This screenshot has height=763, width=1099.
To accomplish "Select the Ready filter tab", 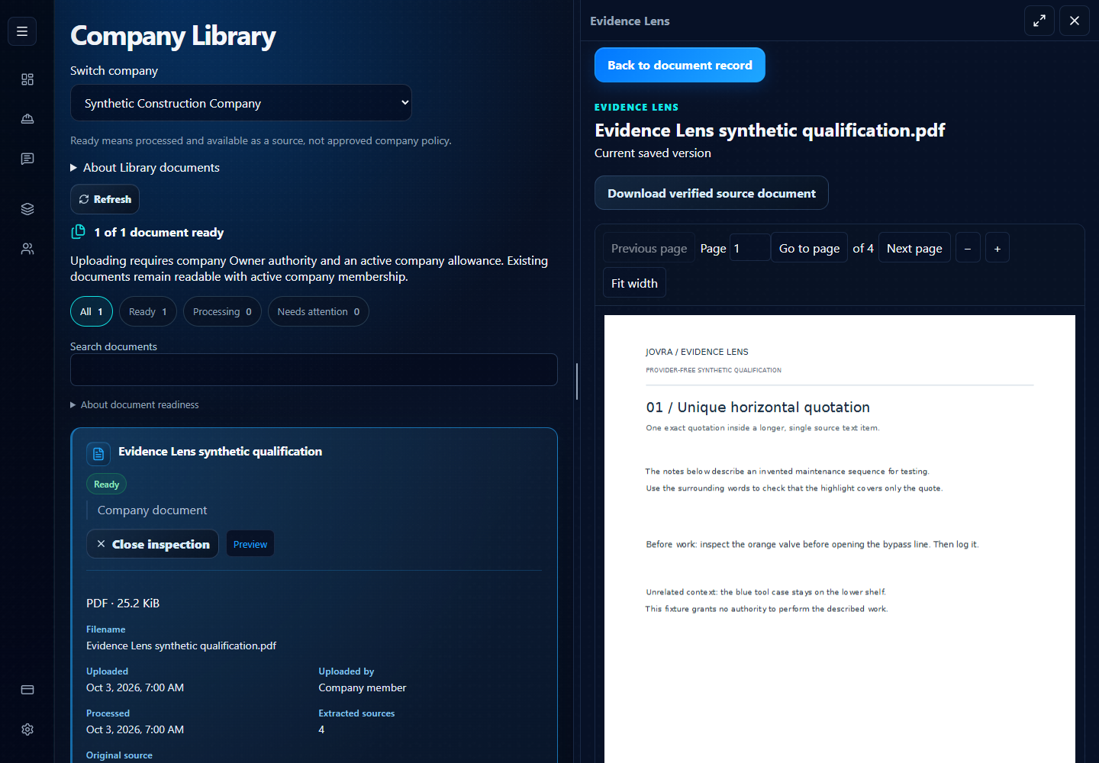I will tap(148, 311).
